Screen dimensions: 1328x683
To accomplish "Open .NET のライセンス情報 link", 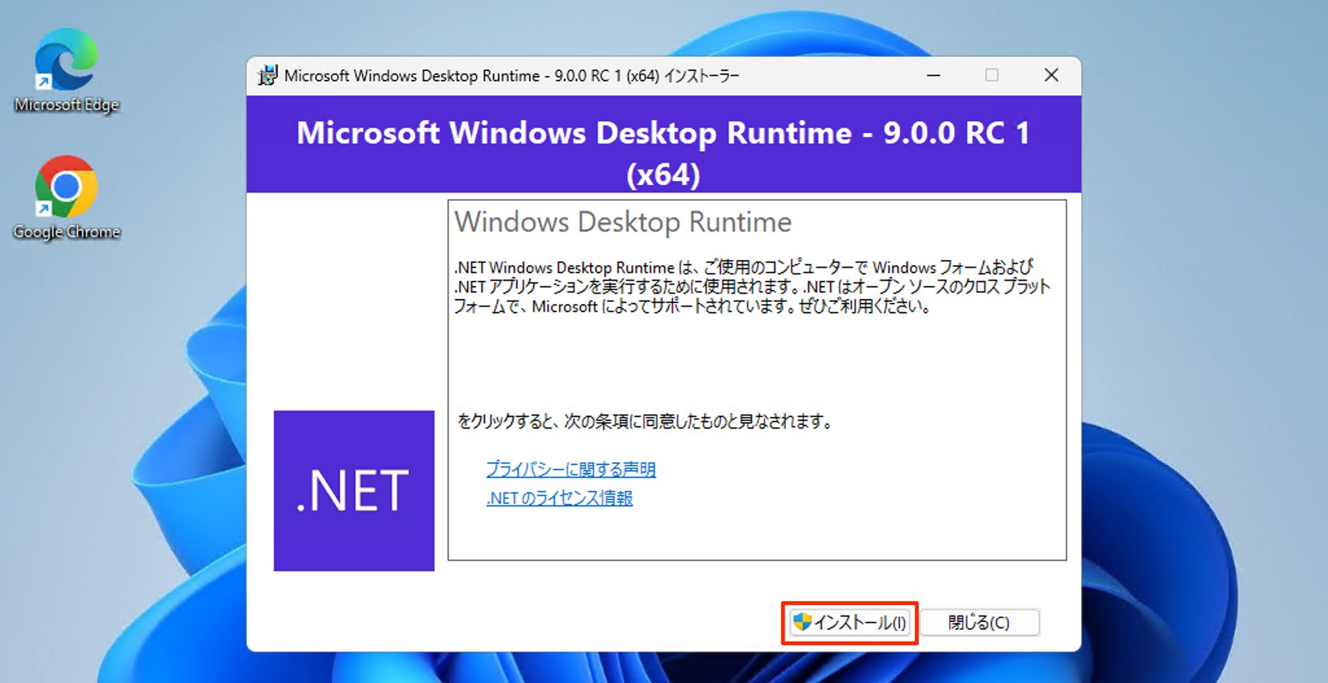I will click(x=560, y=499).
